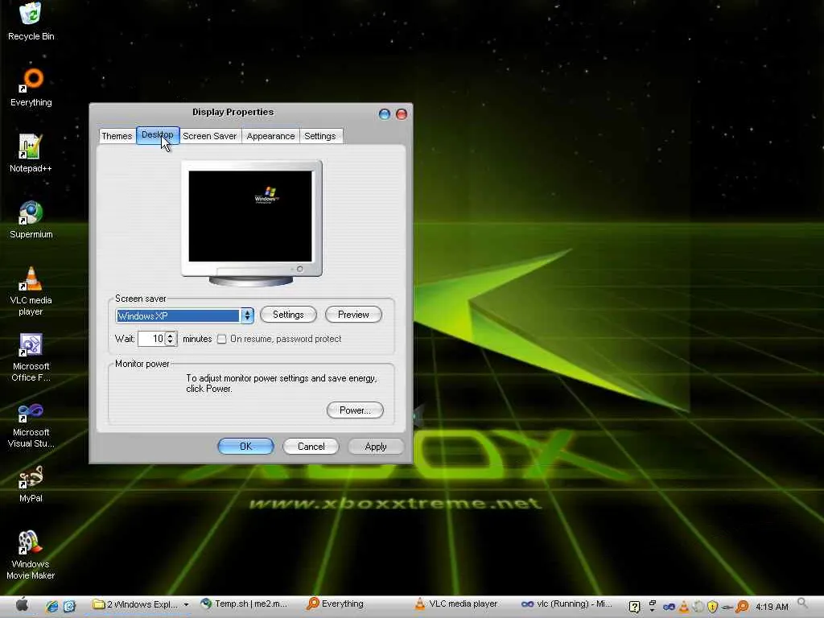Decrease the Wait minutes with down arrow

point(171,342)
